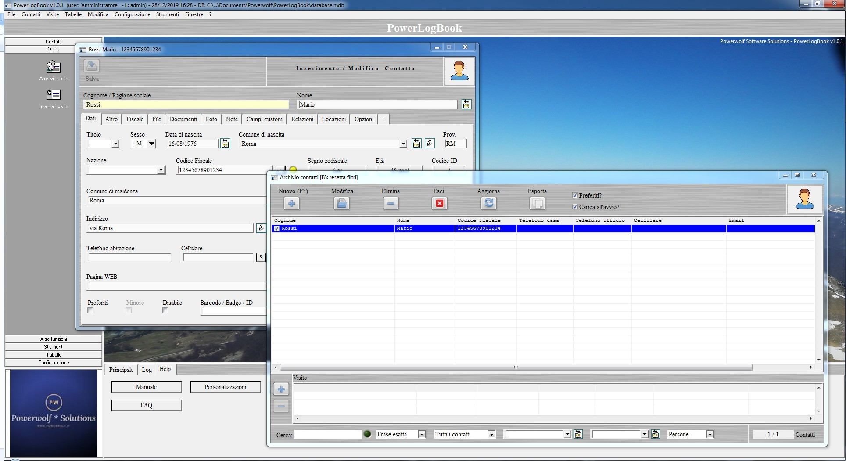
Task: Open the Tabelle menu
Action: [73, 14]
